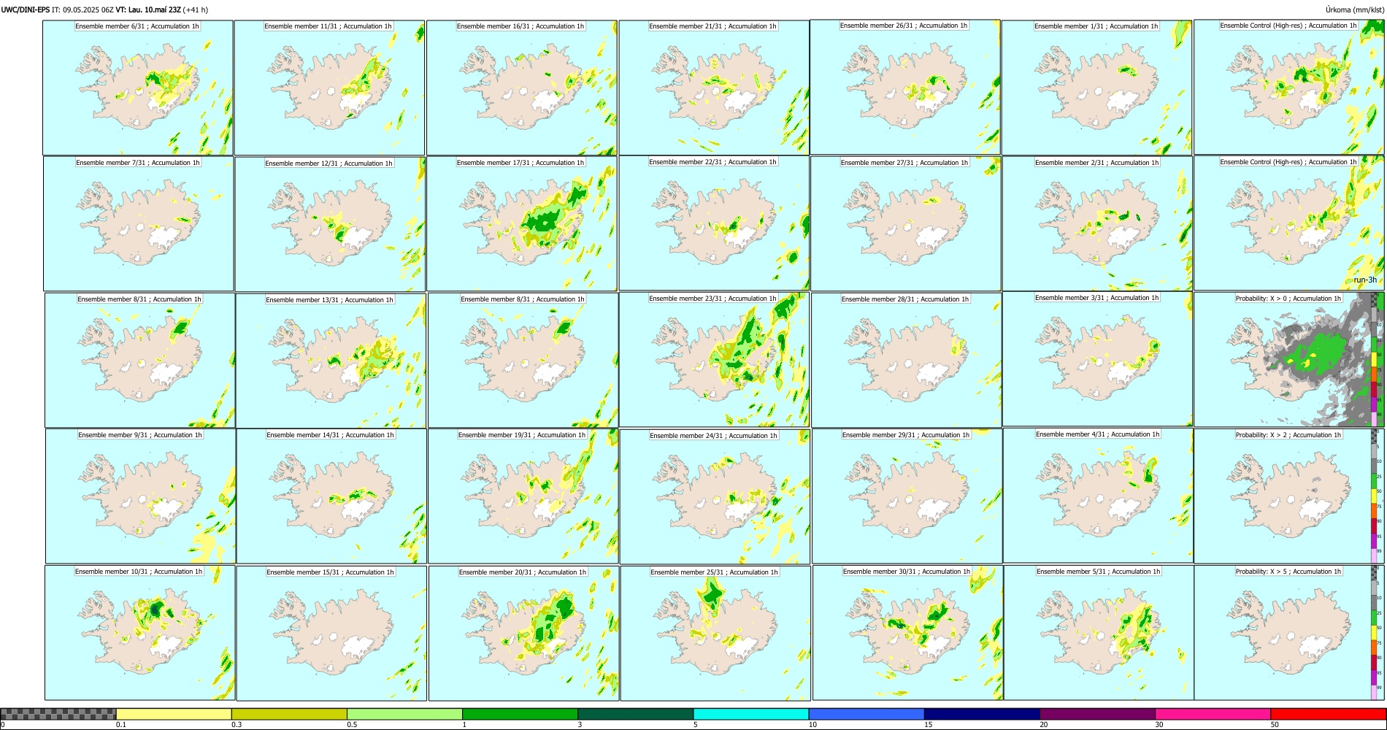Viewport: 1387px width, 730px height.
Task: Pick the dark green 3–5 legend swatch
Action: click(x=635, y=714)
